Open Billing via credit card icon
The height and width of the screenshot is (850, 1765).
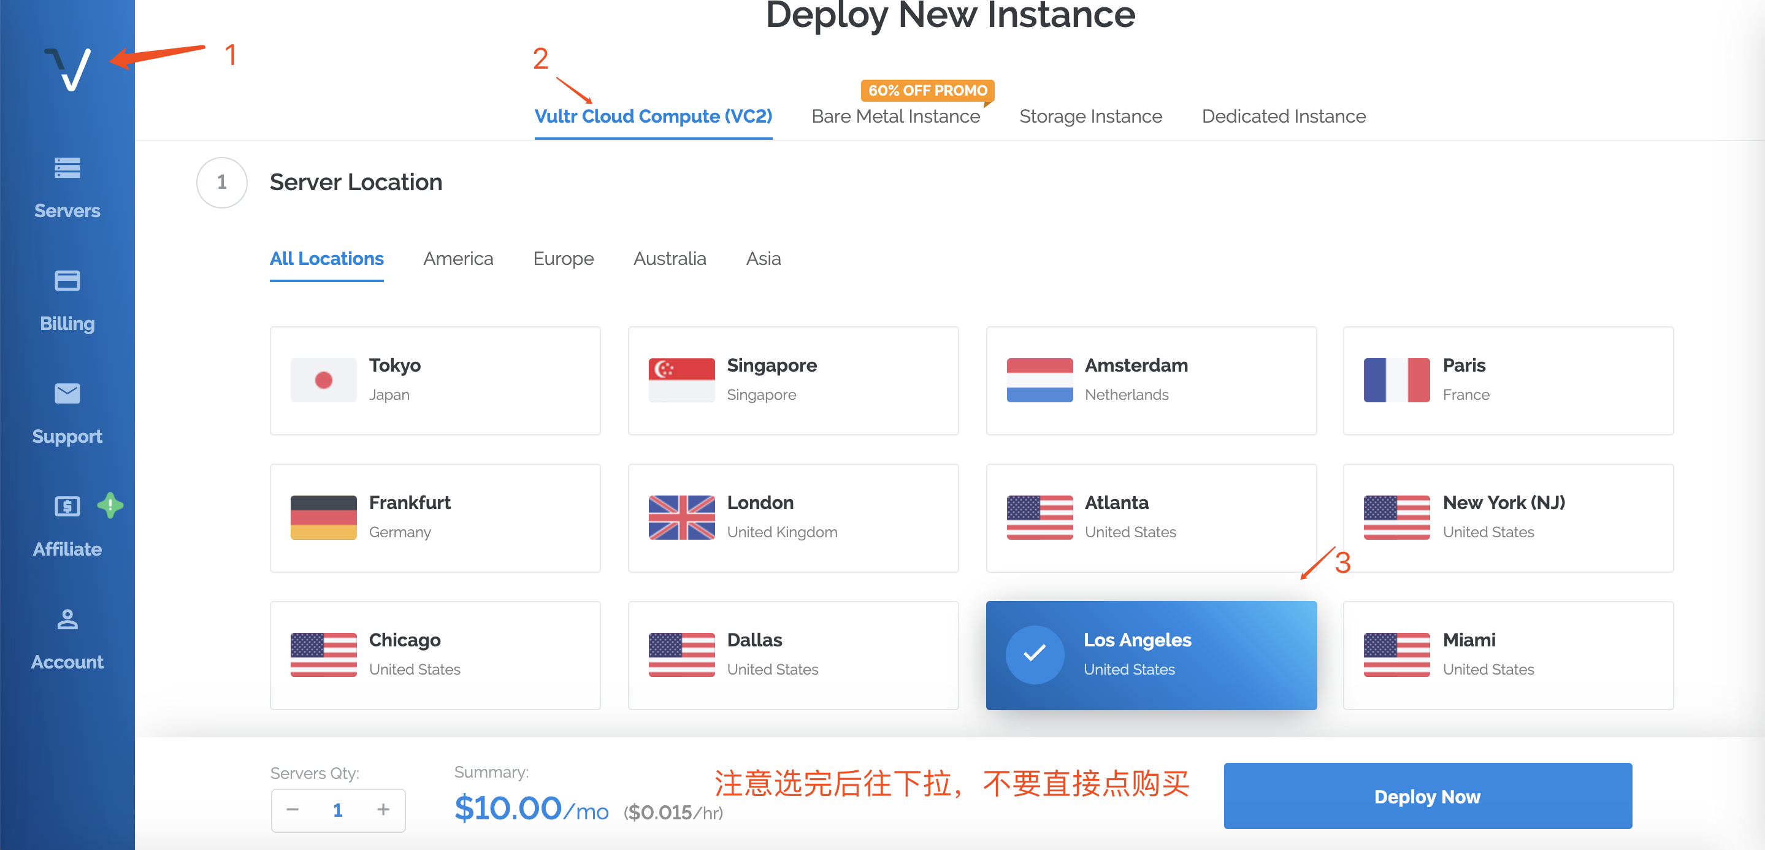(x=67, y=281)
